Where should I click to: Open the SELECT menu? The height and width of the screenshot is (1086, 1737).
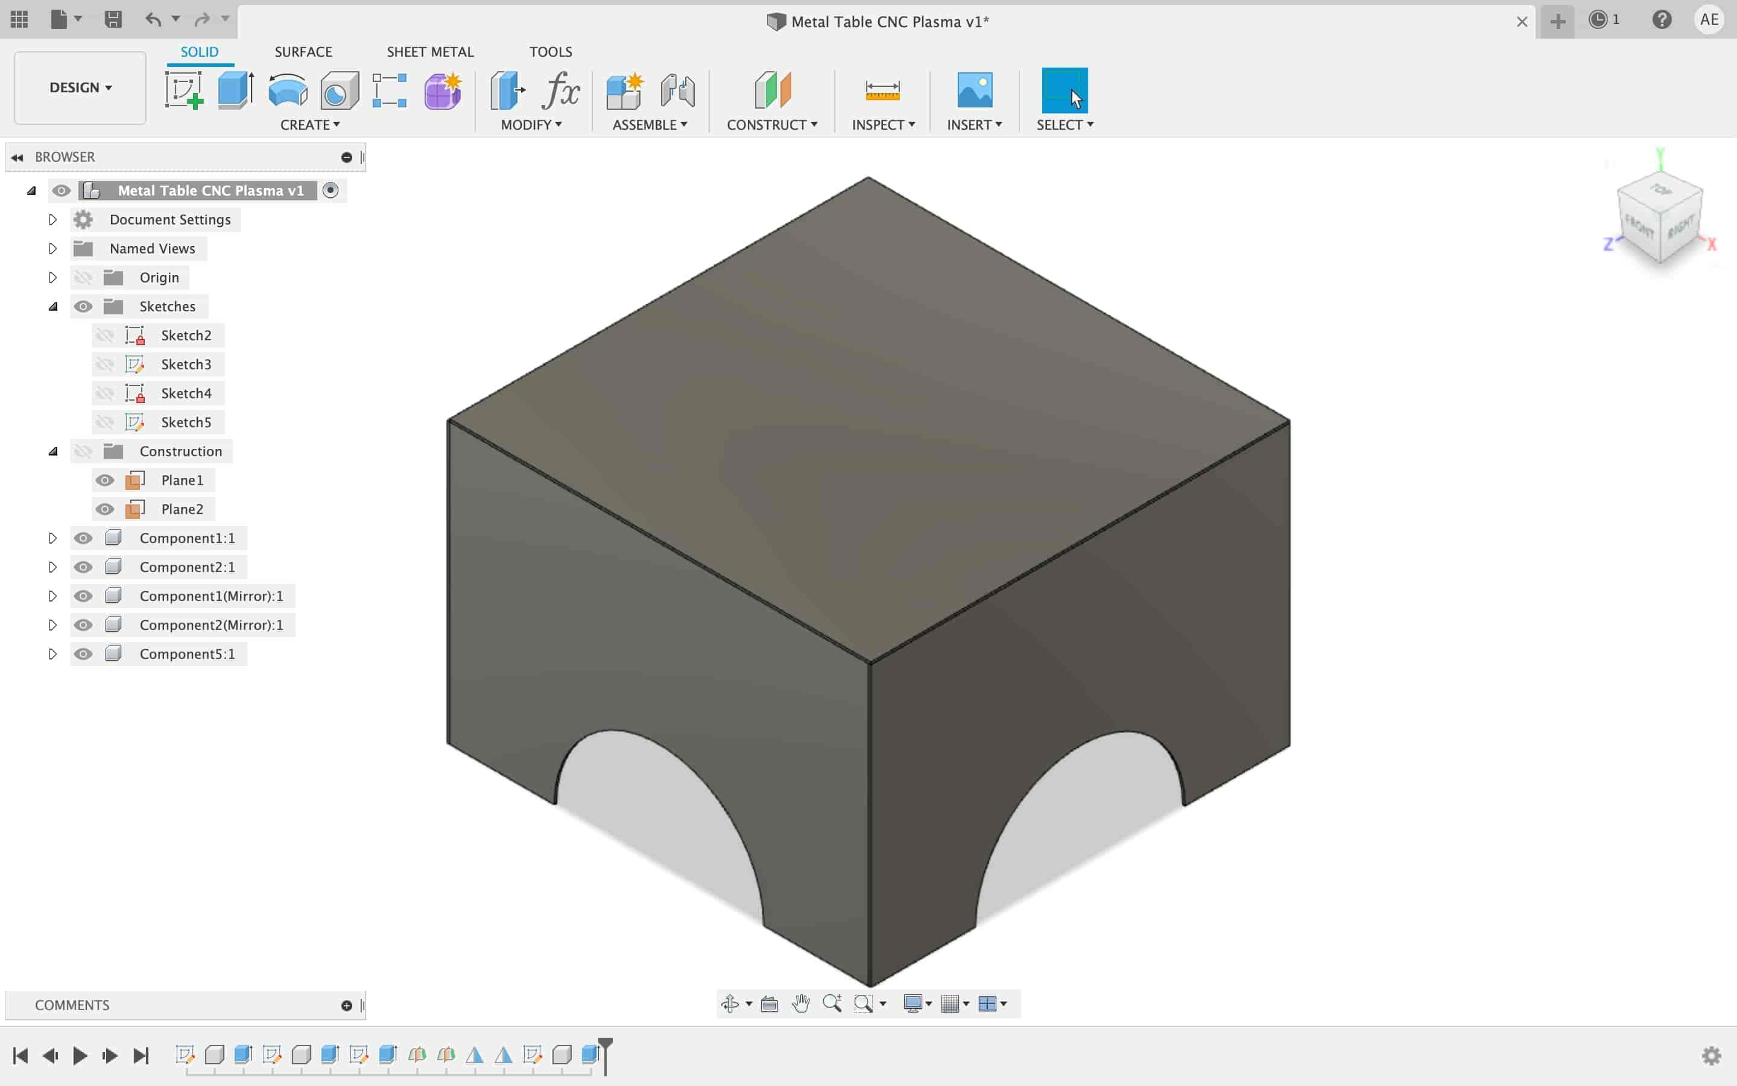[1065, 125]
